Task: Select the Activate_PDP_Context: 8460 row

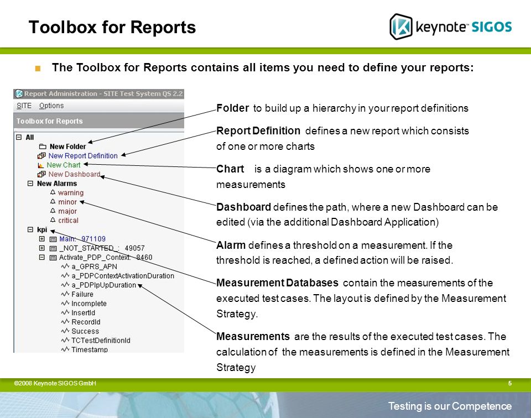Action: pos(106,257)
